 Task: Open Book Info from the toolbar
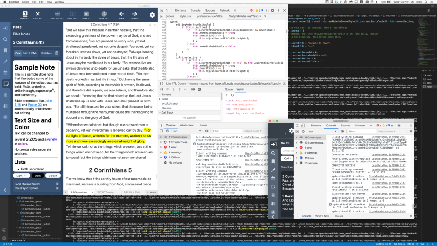pyautogui.click(x=104, y=14)
